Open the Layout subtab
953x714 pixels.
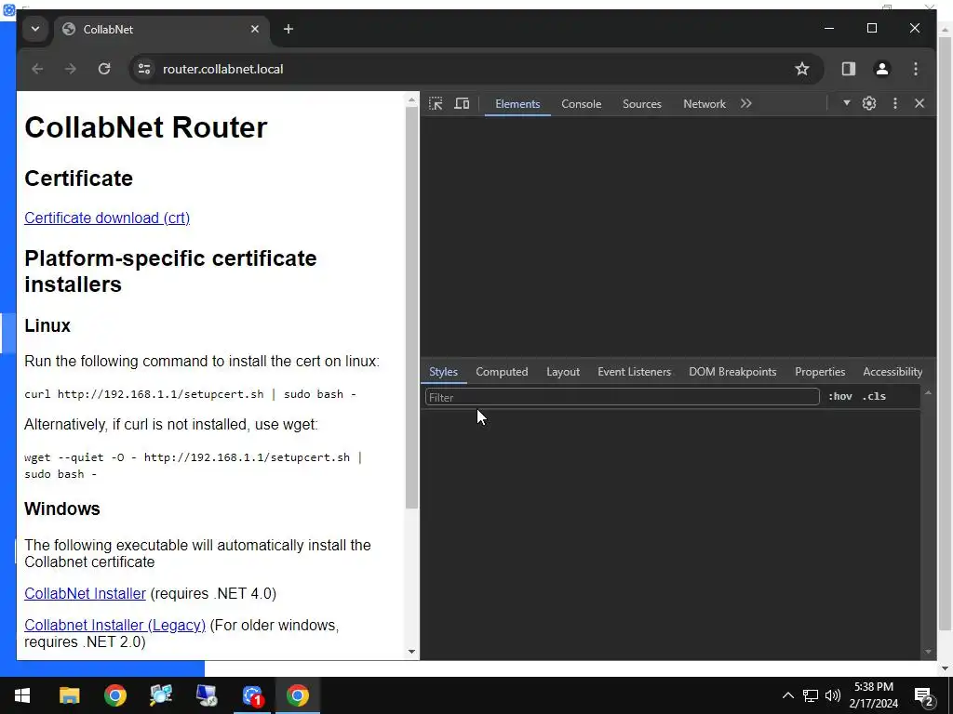(563, 372)
